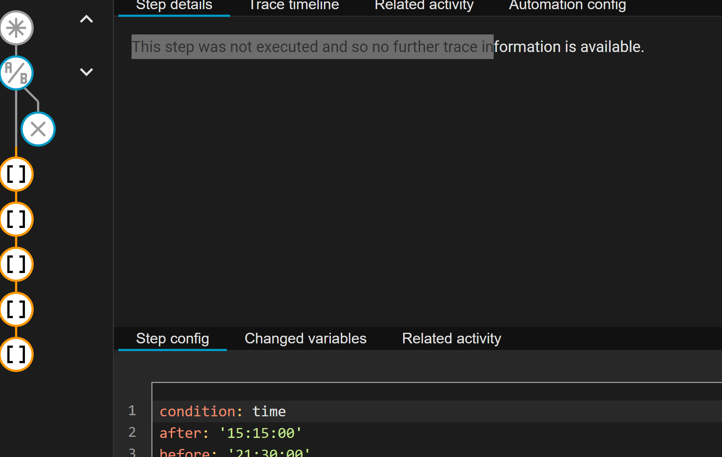Image resolution: width=722 pixels, height=457 pixels.
Task: Select the A/B condition node
Action: pos(16,73)
